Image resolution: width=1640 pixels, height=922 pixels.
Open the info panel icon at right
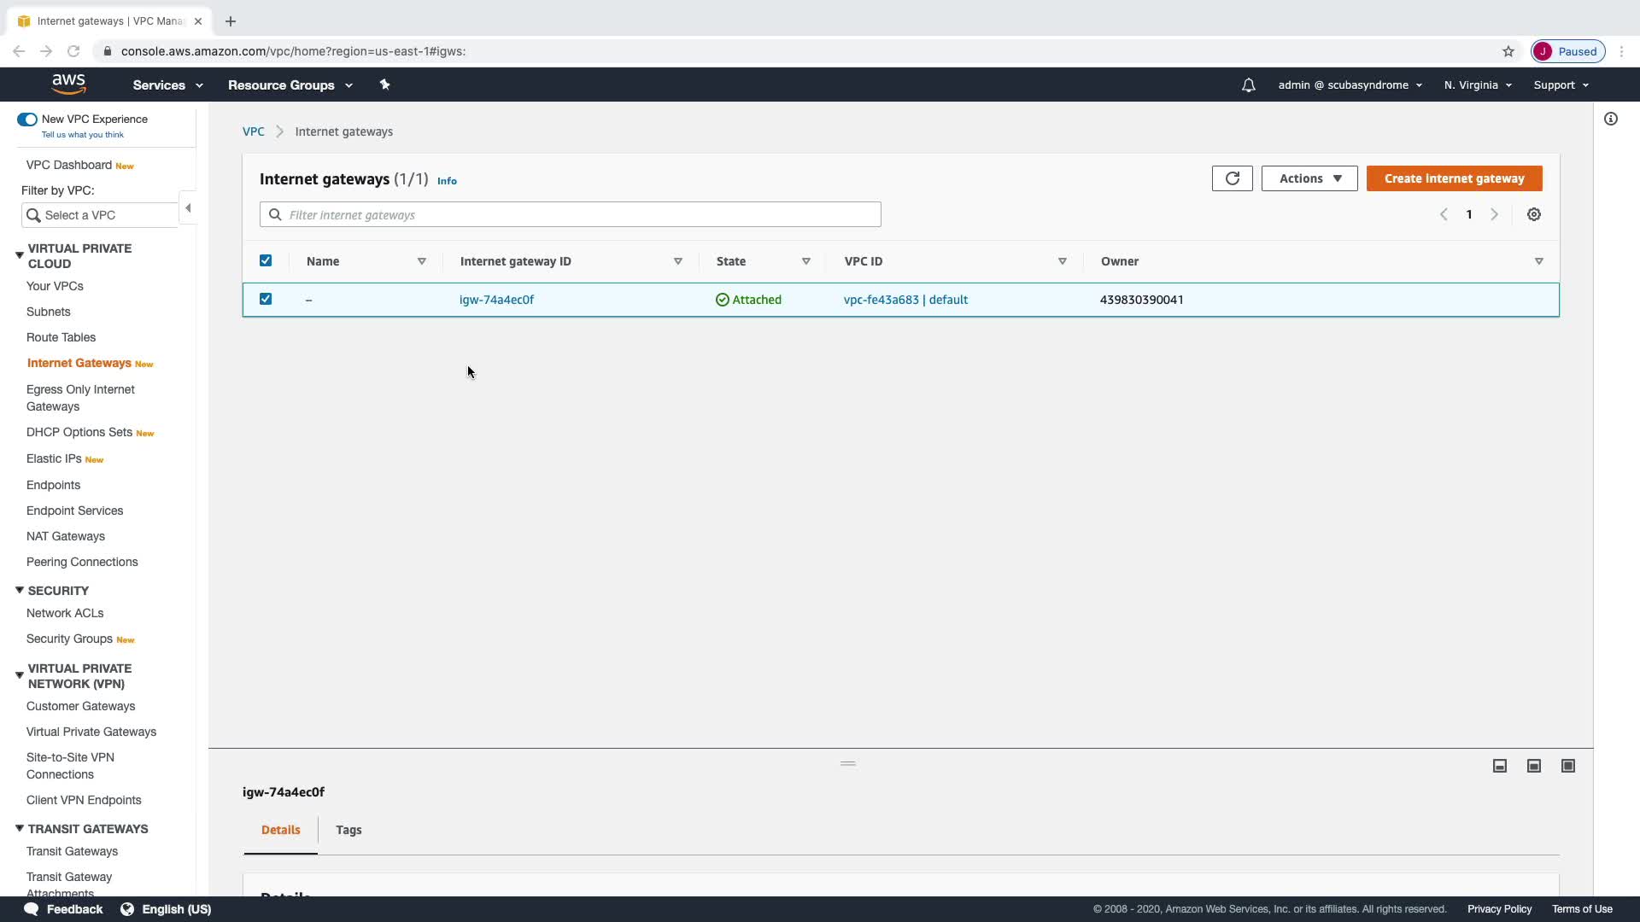coord(1610,120)
